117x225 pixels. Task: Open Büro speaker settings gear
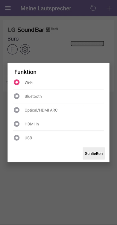pos(25,49)
